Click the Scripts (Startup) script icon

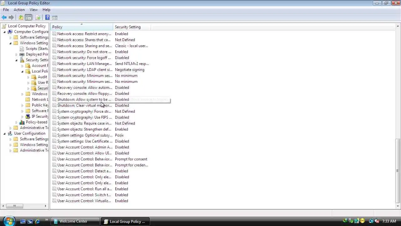click(22, 49)
